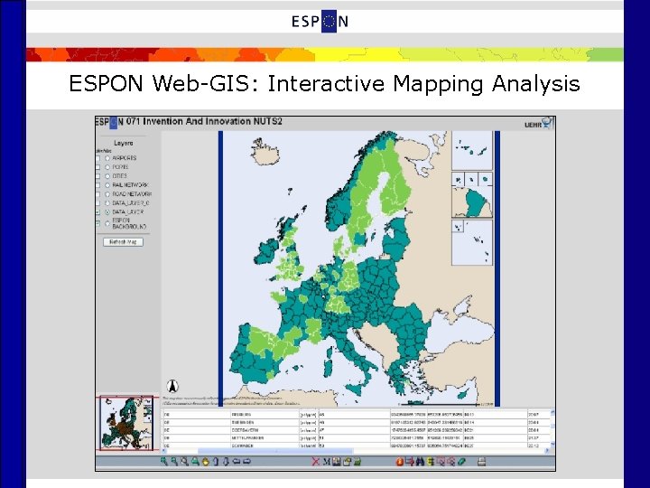Click the RAIL NETWORK layer label
This screenshot has width=650, height=488.
[130, 185]
